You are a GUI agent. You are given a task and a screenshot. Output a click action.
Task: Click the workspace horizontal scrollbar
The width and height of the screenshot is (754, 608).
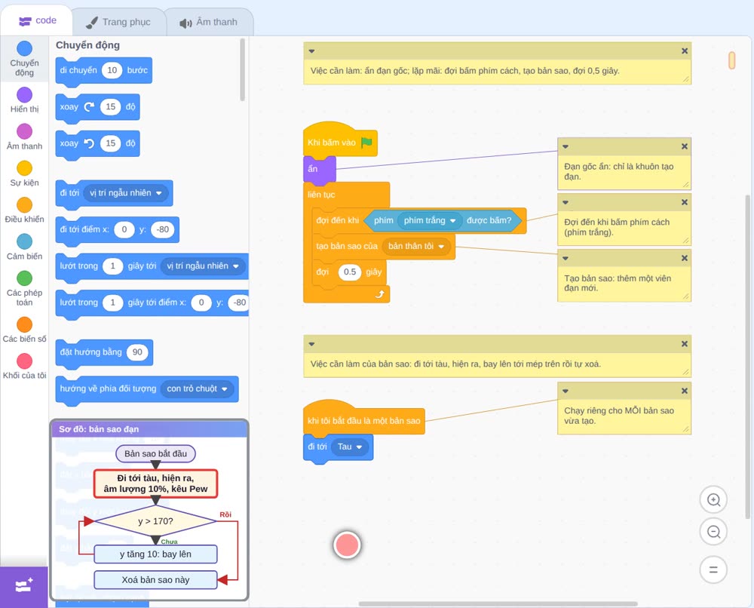tap(498, 603)
